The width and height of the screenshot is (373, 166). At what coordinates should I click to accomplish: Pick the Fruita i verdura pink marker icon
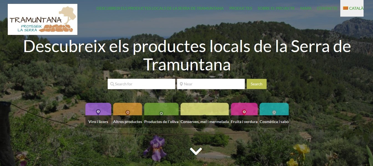(x=244, y=112)
